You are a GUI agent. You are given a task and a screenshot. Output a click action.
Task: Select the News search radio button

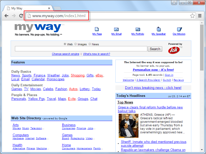tap(90, 44)
